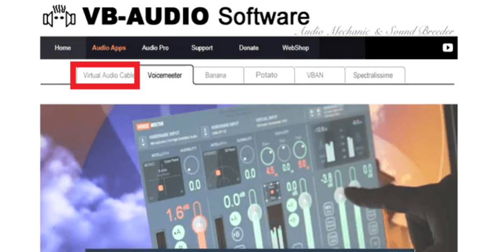Go to the Audio Pro menu
The height and width of the screenshot is (252, 478).
coord(155,48)
